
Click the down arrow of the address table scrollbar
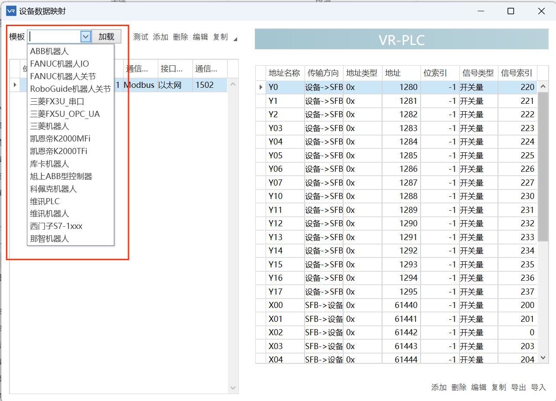(x=543, y=357)
